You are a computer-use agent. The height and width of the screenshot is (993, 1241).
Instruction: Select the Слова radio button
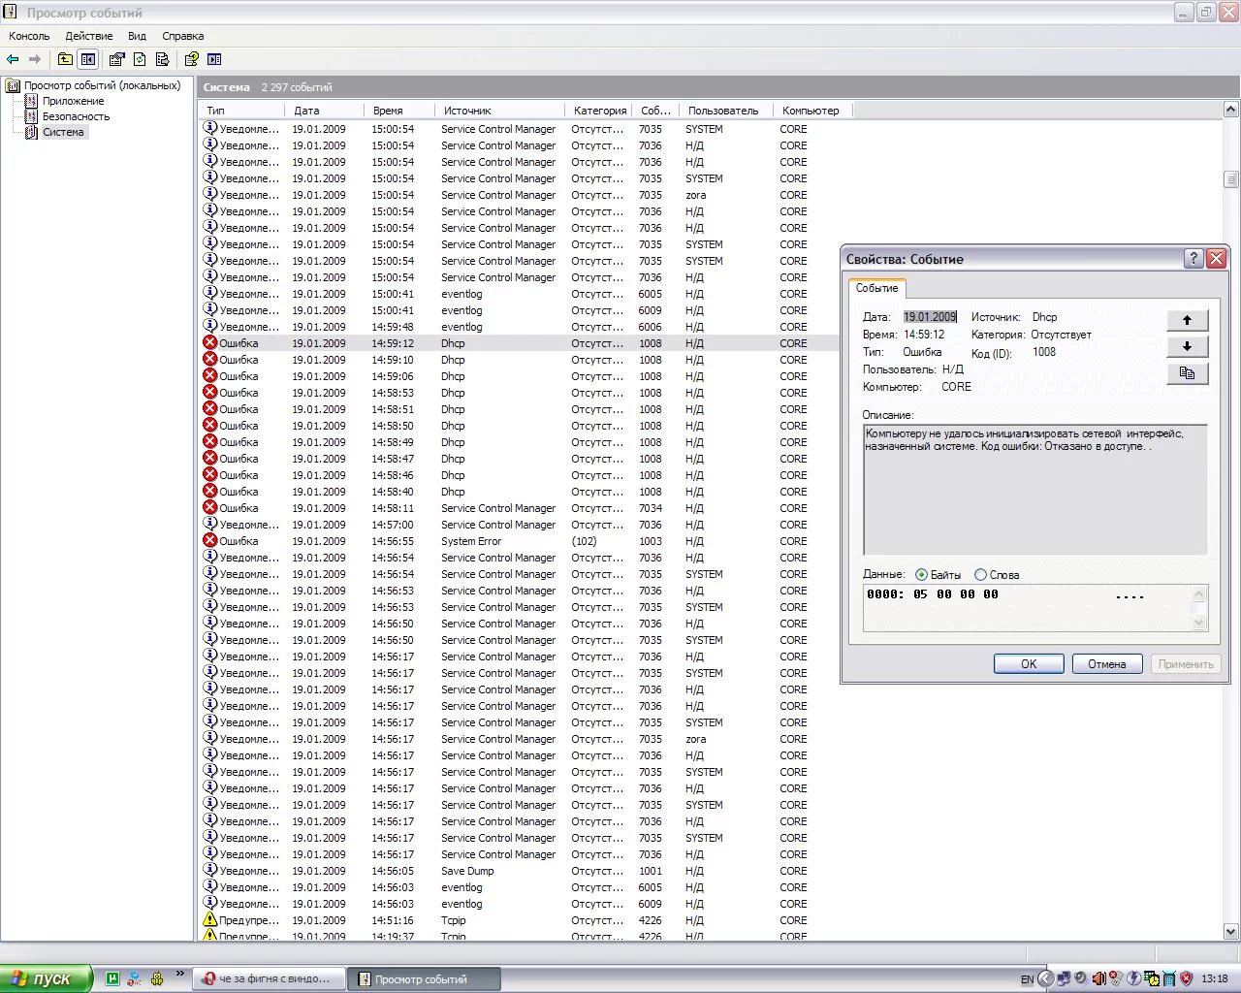(980, 575)
